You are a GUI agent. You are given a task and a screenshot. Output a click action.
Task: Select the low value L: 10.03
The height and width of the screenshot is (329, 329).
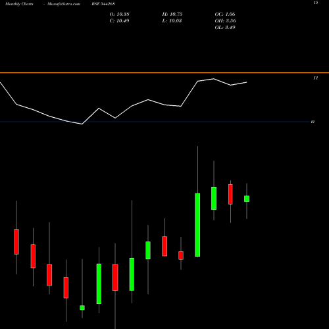click(x=172, y=21)
